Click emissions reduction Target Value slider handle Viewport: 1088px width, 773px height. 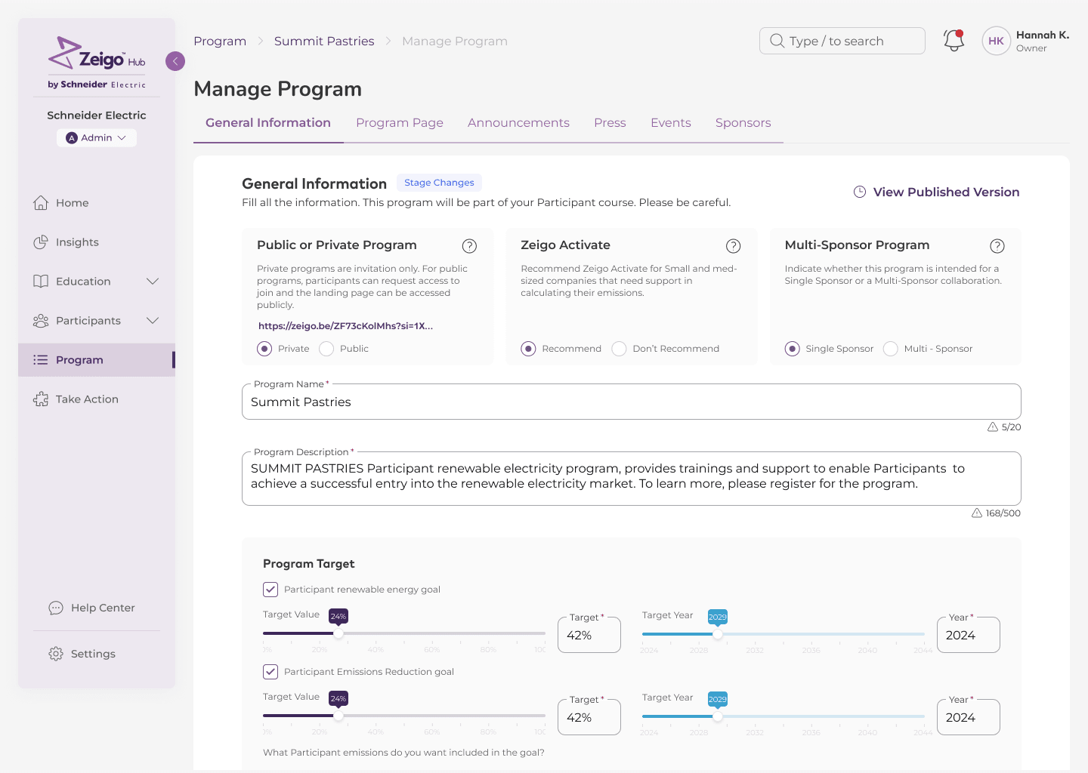tap(338, 716)
